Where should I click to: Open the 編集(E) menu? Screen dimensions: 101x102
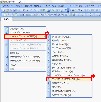(x=19, y=6)
